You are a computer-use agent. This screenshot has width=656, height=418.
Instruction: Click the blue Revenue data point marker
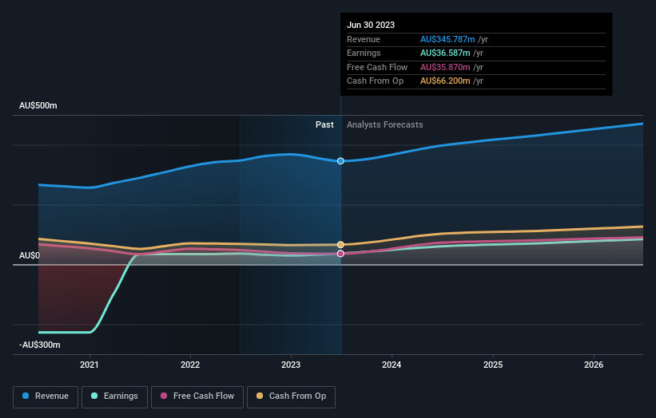click(x=340, y=161)
